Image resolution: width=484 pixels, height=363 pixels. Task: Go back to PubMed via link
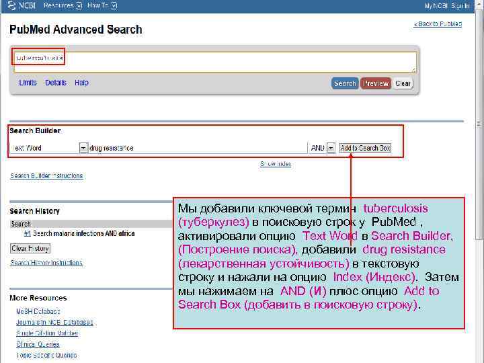coord(438,24)
